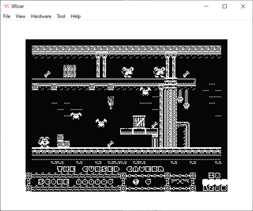Open the File menu
The height and width of the screenshot is (211, 253).
coord(7,16)
